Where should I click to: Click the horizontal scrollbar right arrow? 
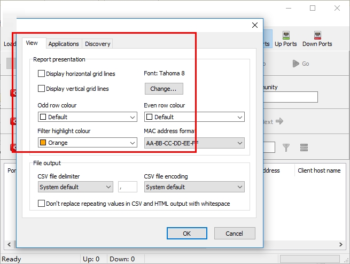point(340,244)
